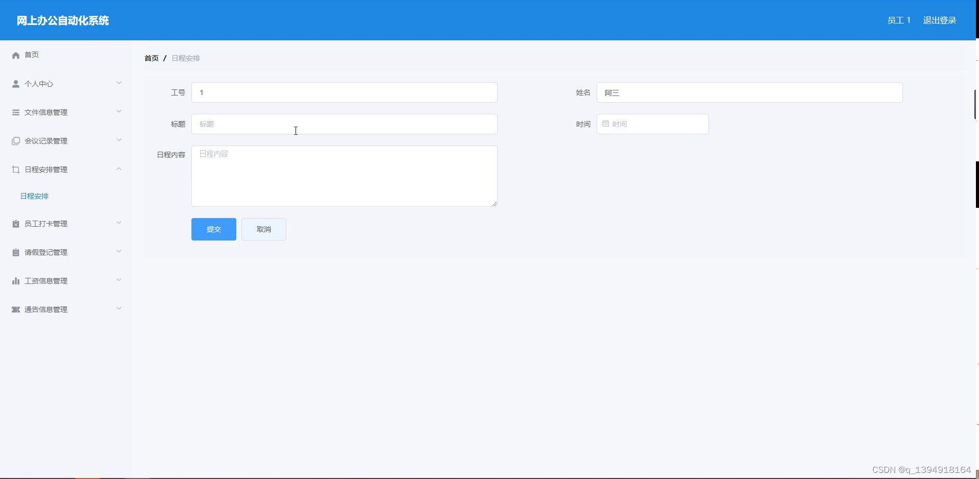Image resolution: width=979 pixels, height=479 pixels.
Task: Expand the 员工打卡管理 chevron
Action: coord(119,223)
